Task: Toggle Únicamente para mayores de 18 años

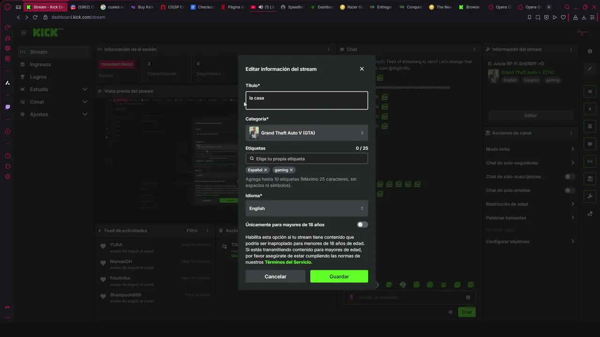Action: (x=362, y=225)
